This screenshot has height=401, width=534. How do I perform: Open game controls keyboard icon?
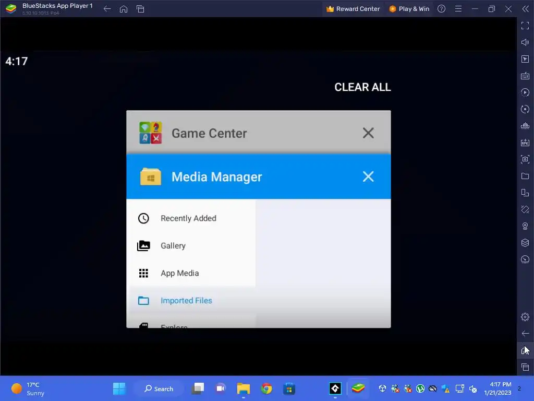[x=525, y=76]
